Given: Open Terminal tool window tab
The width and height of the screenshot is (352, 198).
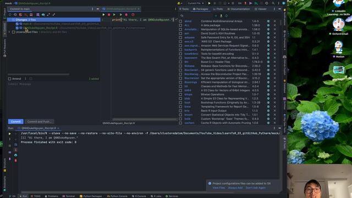Looking at the screenshot, I should pyautogui.click(x=68, y=196).
